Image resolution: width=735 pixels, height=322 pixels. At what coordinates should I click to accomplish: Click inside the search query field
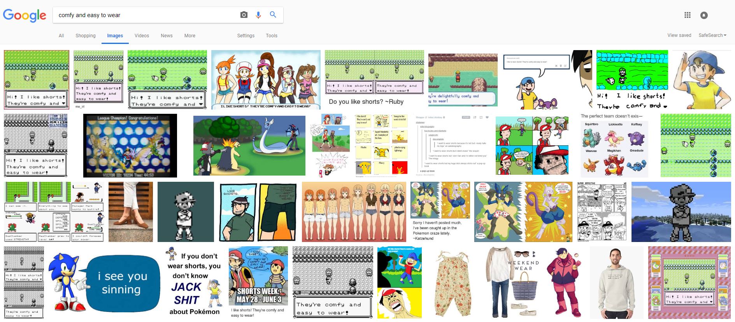[146, 15]
